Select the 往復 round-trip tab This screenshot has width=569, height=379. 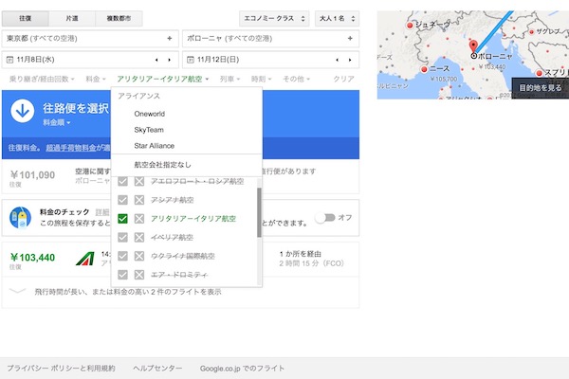click(x=25, y=19)
